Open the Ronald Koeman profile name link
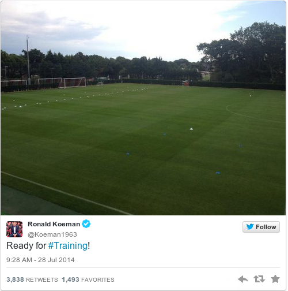 (54, 224)
